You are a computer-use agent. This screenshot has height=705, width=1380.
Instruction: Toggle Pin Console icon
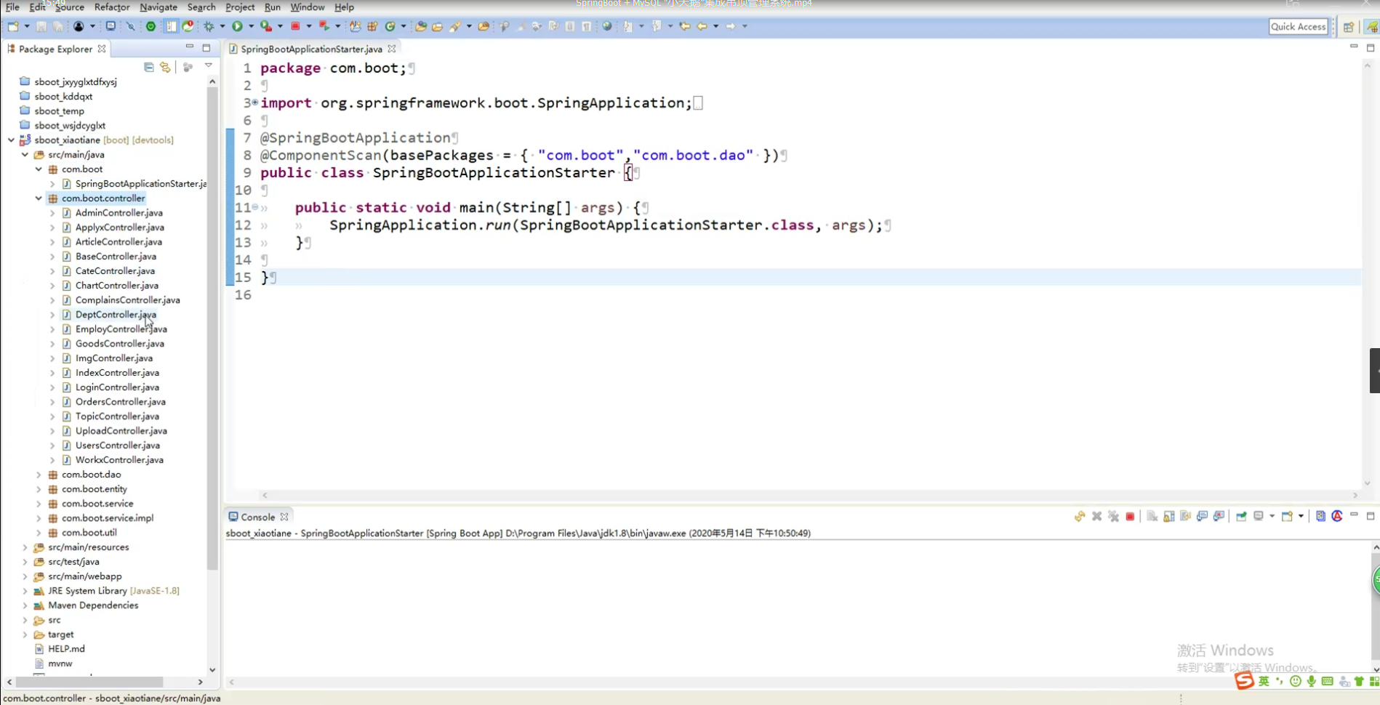point(1241,517)
